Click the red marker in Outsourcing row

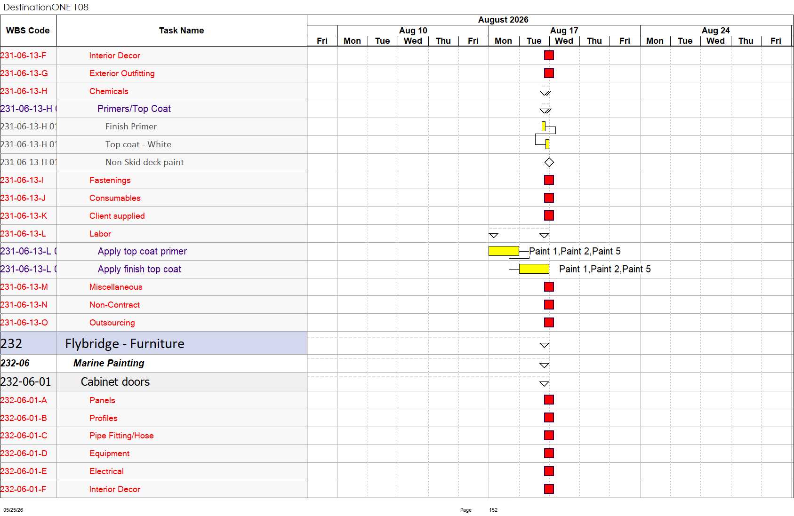(549, 323)
